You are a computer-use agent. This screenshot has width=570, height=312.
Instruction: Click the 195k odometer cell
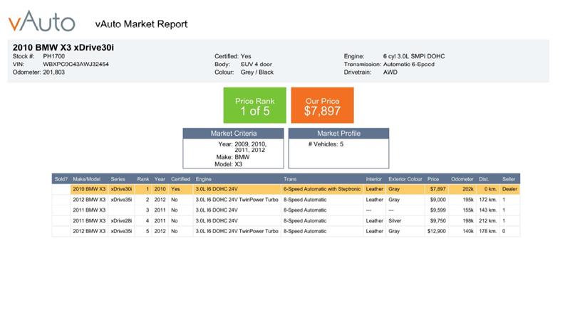pyautogui.click(x=468, y=200)
